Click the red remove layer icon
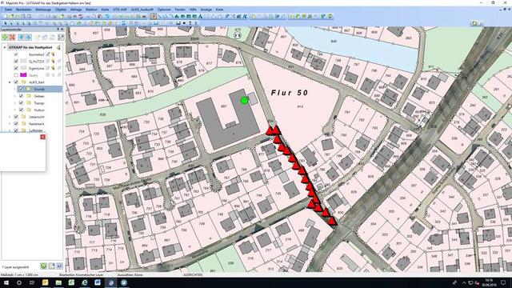Viewport: 512px width, 288px height. 13,38
